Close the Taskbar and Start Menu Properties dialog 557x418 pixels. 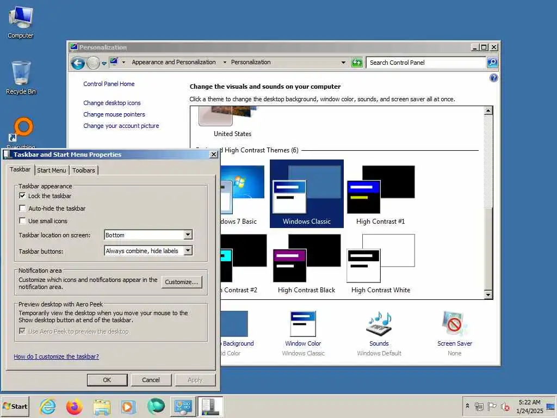pos(213,154)
